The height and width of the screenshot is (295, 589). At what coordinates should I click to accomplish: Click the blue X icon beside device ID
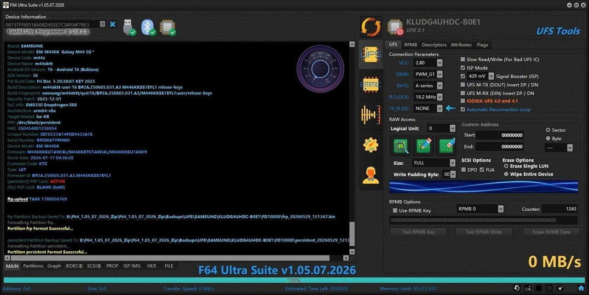(x=112, y=24)
